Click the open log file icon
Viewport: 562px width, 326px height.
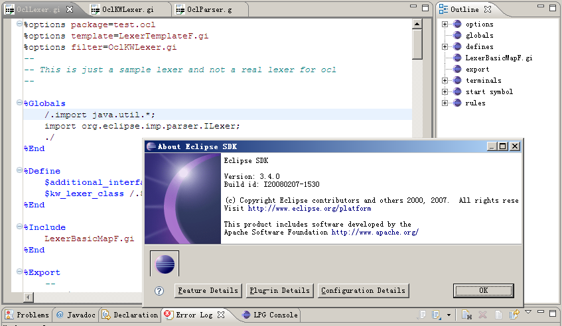497,315
